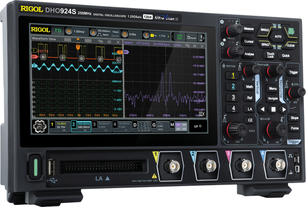Toggle channel 2 label showing 500.00mV/
The image size is (306, 207).
tap(81, 127)
